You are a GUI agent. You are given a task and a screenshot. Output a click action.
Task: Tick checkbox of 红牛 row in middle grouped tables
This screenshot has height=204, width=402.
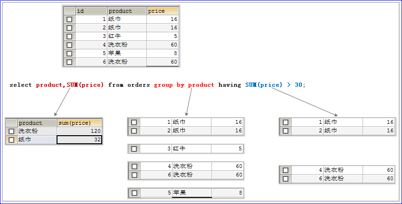[x=134, y=149]
